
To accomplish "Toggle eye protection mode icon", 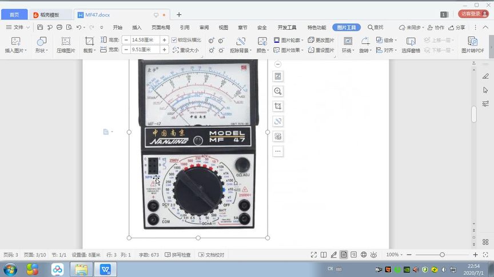I will (x=374, y=255).
